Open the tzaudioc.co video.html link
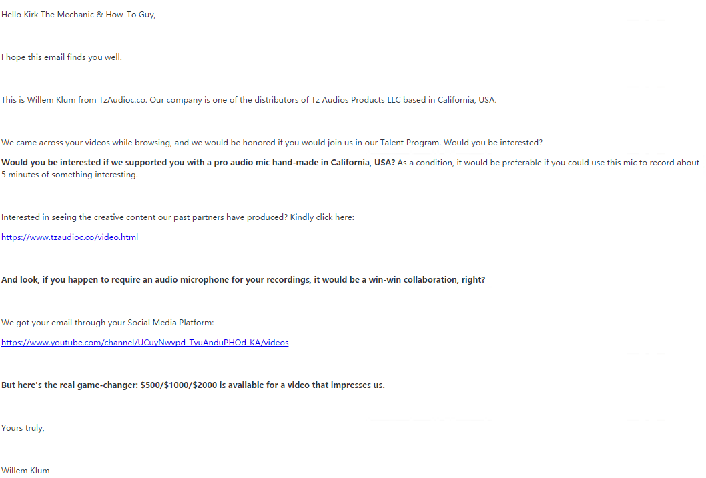 pyautogui.click(x=69, y=237)
